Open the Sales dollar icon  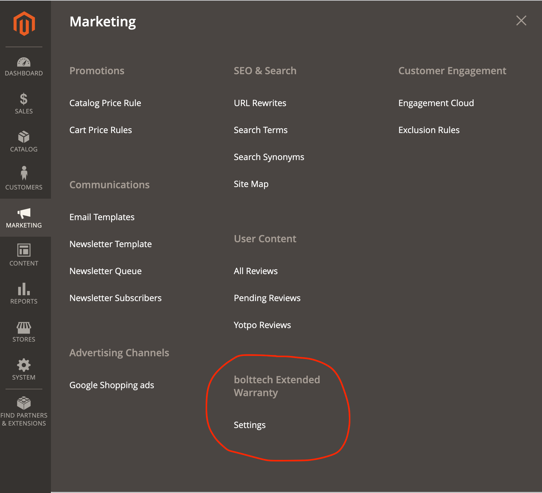[x=24, y=99]
